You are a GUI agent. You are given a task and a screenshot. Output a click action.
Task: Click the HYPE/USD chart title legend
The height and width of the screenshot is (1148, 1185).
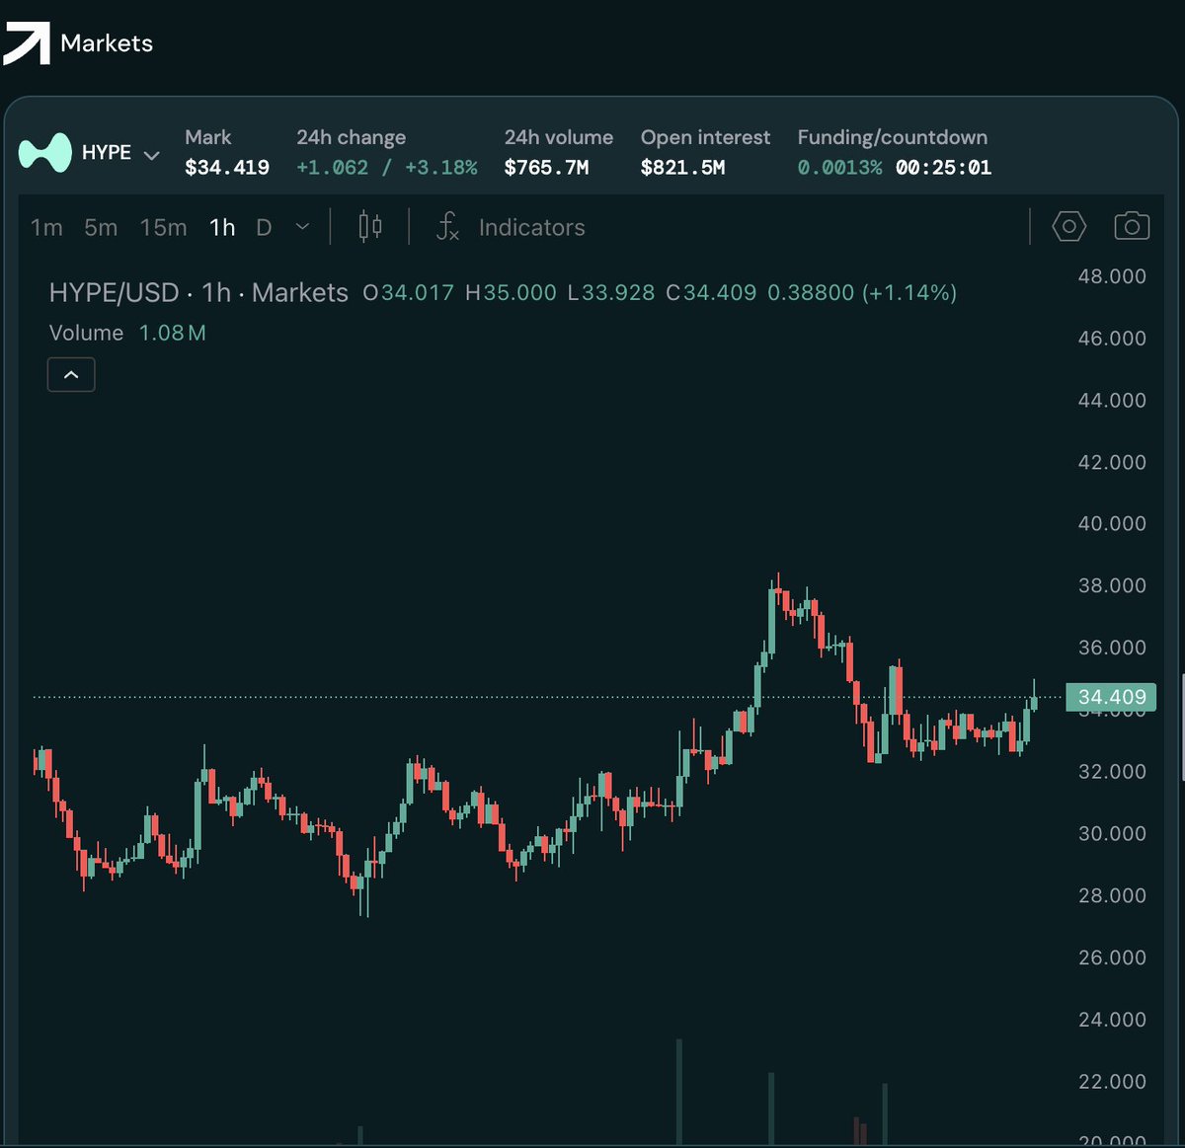tap(198, 293)
